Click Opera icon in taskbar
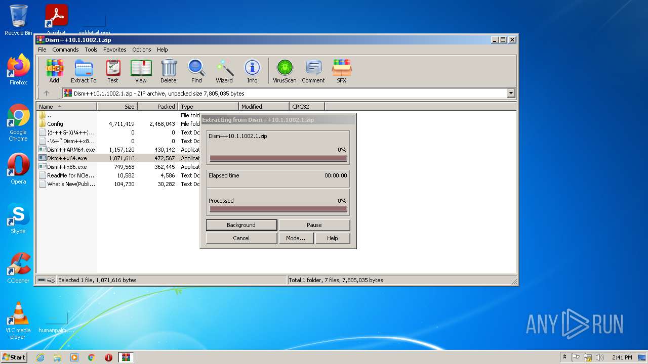Screen dimensions: 648x364 (x=108, y=357)
